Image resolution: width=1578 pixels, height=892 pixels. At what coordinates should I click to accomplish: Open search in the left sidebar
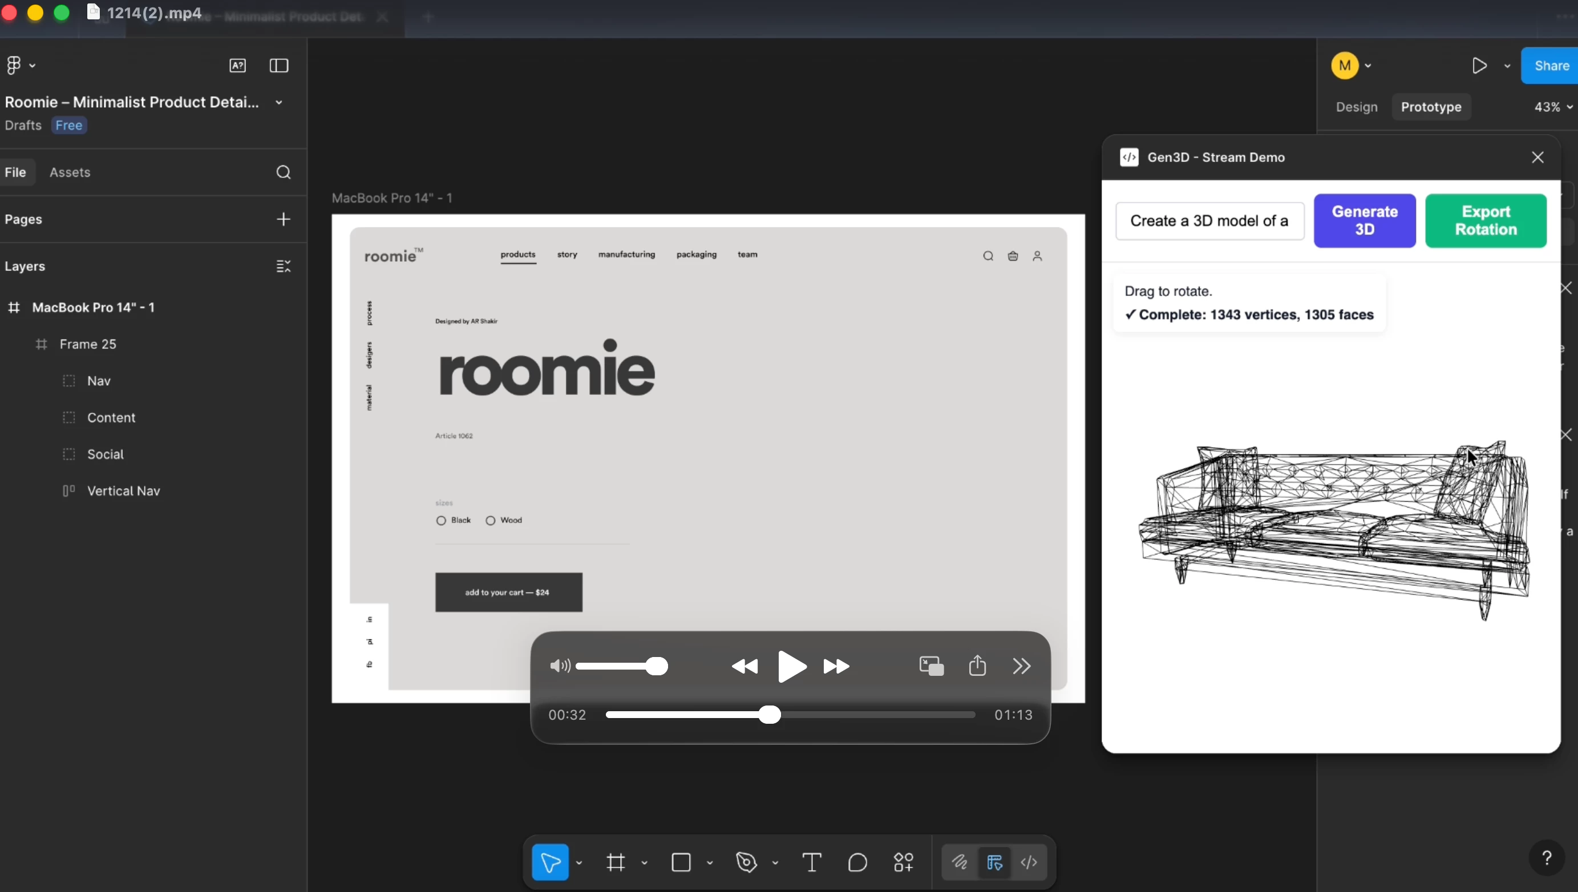coord(283,172)
